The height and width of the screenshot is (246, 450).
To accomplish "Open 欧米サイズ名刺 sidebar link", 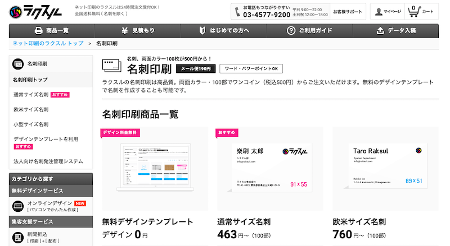I will [31, 110].
